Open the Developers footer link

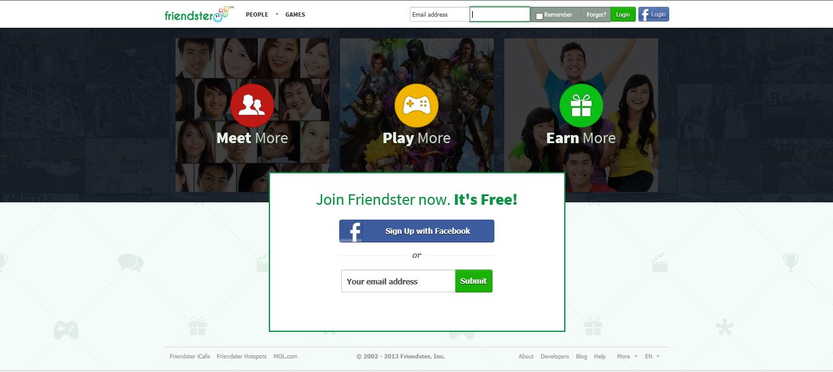tap(555, 357)
